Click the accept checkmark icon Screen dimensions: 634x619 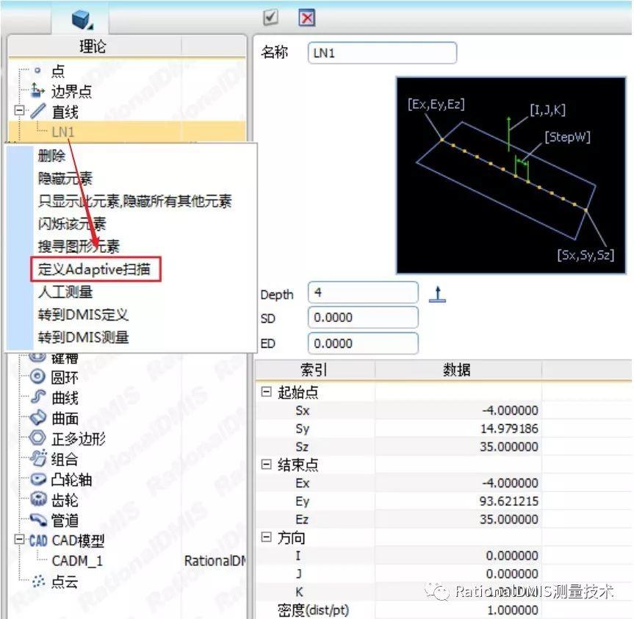point(270,18)
